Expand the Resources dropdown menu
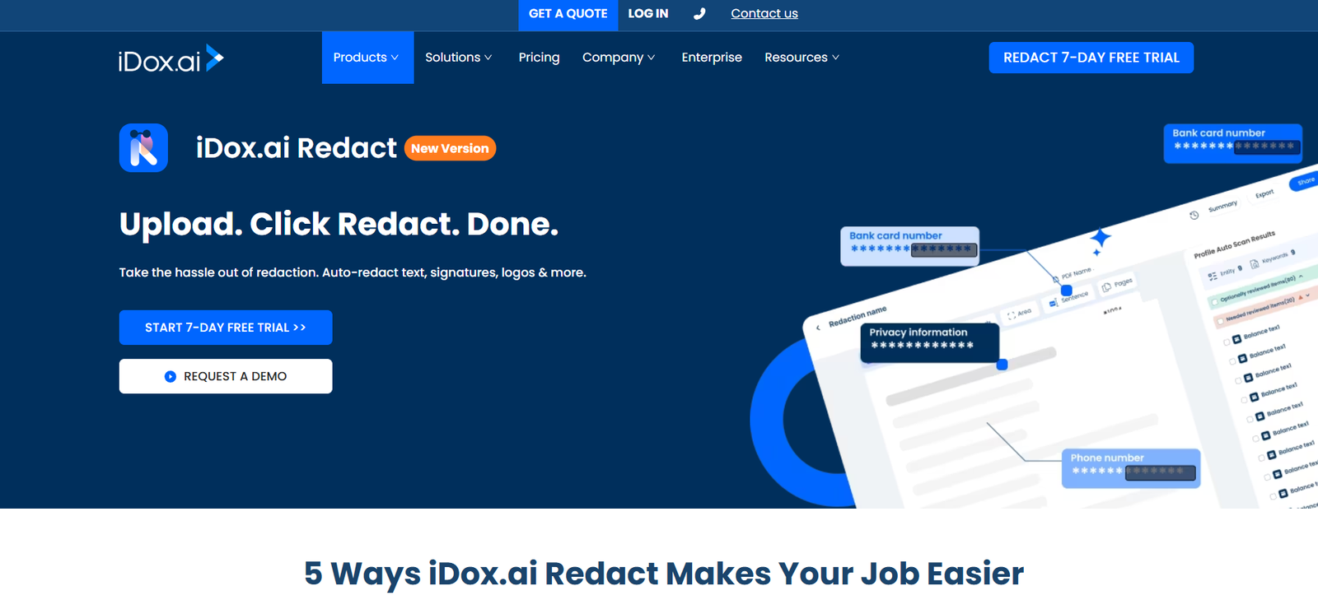This screenshot has height=600, width=1318. tap(802, 58)
